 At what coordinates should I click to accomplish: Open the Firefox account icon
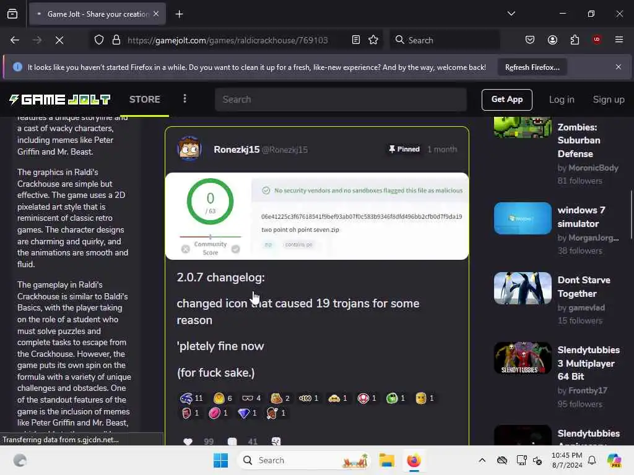pos(552,40)
